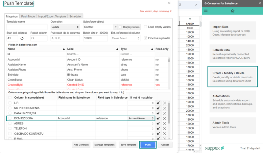
Task: Check the ADRES row checkbox
Action: (x=10, y=124)
